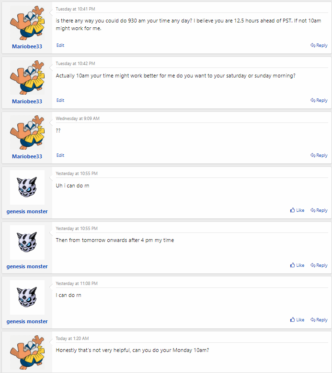Reply to the '??' message
This screenshot has width=332, height=373.
click(319, 155)
